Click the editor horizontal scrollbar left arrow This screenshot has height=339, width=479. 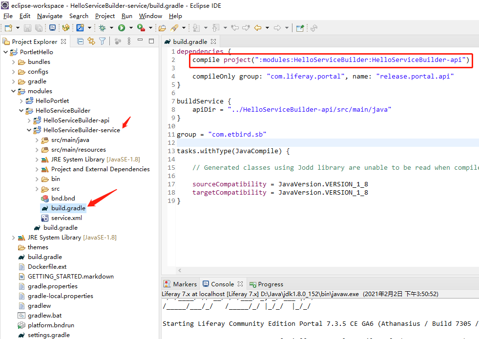coord(180,270)
